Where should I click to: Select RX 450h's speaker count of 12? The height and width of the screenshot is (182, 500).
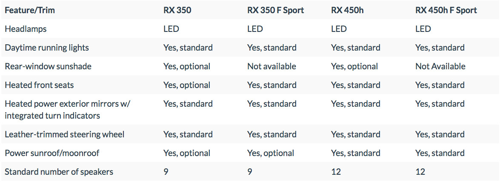click(x=336, y=172)
